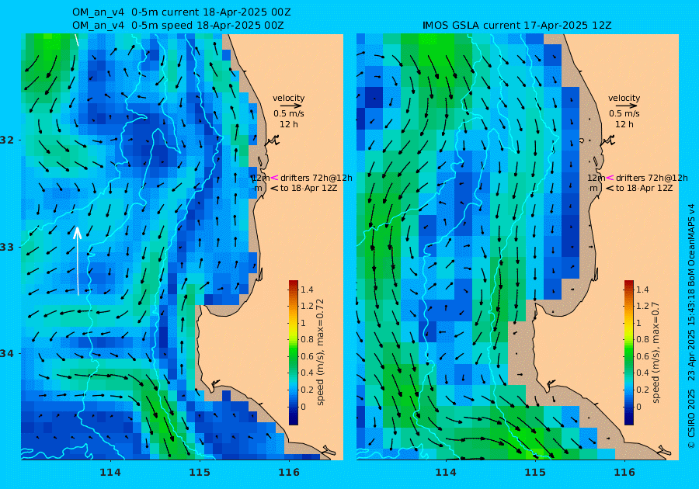The image size is (699, 489).
Task: Click longitude '114' under the left map
Action: (x=110, y=473)
